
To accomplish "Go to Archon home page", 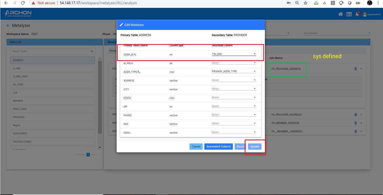I will (340, 14).
